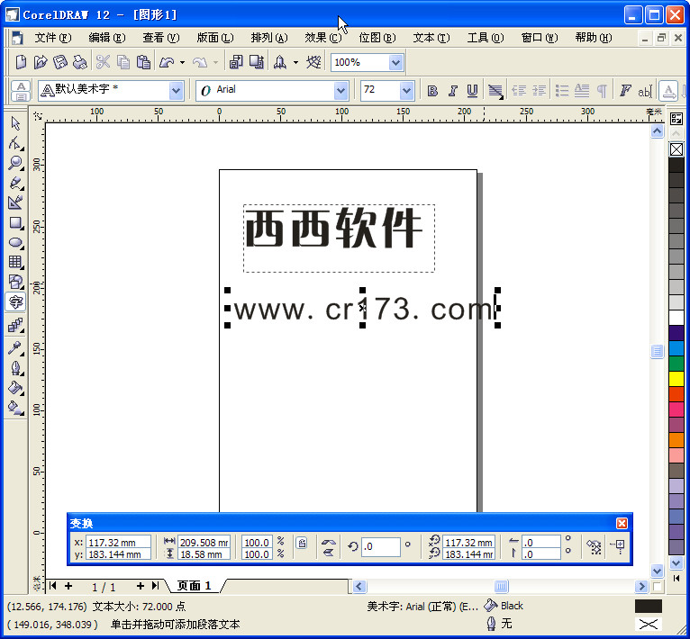The image size is (690, 639).
Task: Click the rotation angle field
Action: (381, 546)
